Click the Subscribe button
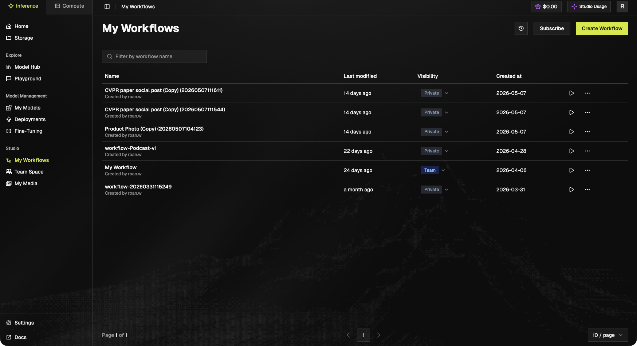 [552, 28]
